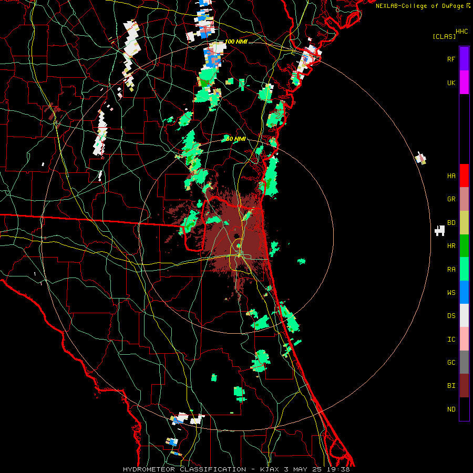Viewport: 473px width, 473px height.
Task: Click the UK legend label
Action: (451, 83)
